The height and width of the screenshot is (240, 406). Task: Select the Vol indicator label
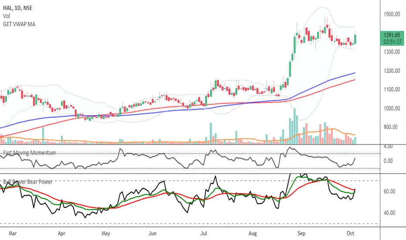7,16
